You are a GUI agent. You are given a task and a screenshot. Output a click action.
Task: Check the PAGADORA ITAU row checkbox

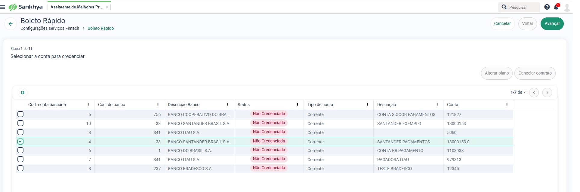coord(20,159)
